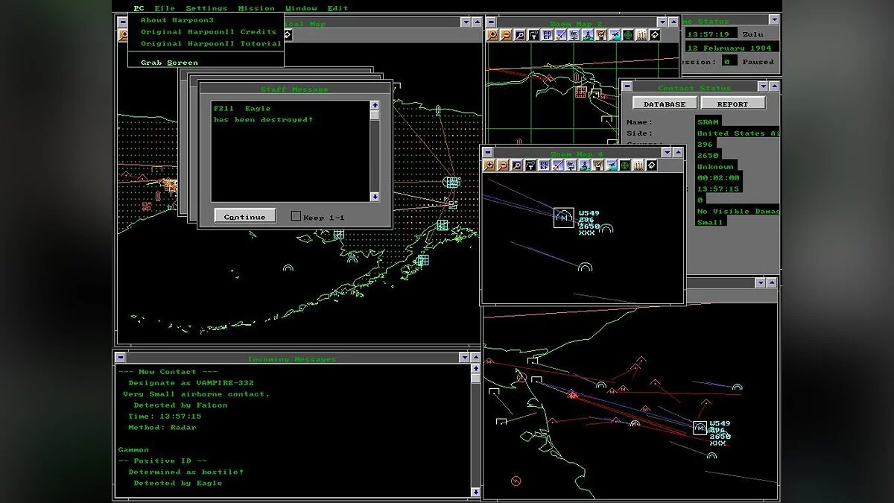Open the control menu box of Contact Status
The image size is (894, 503).
627,88
